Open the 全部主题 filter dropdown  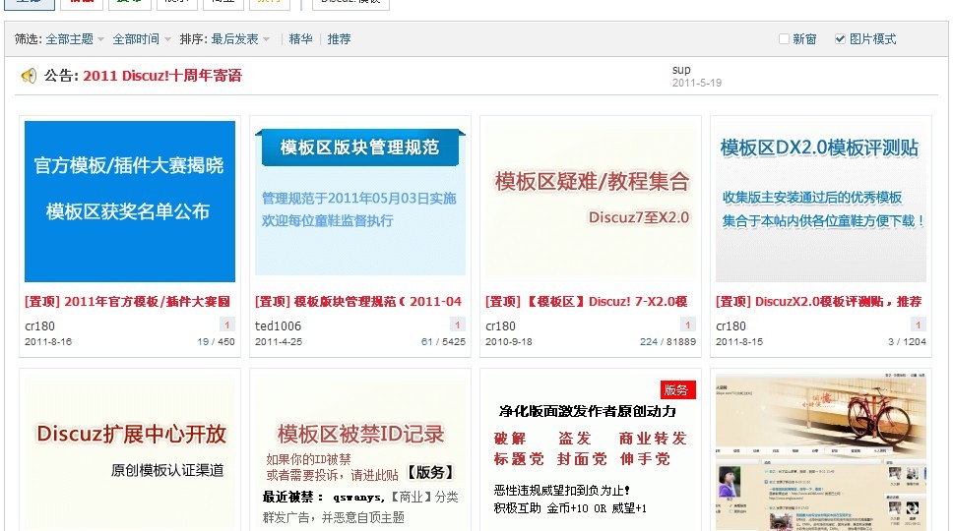75,38
